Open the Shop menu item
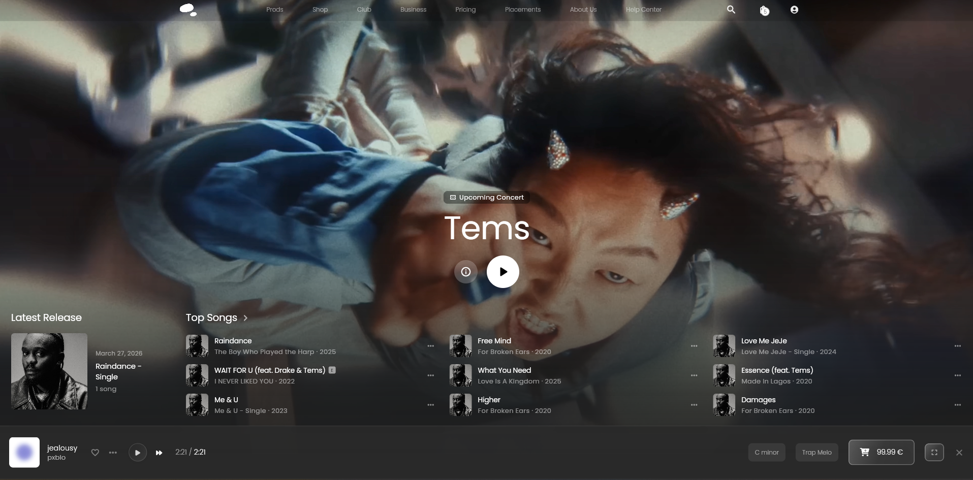Viewport: 973px width, 480px height. (x=320, y=10)
